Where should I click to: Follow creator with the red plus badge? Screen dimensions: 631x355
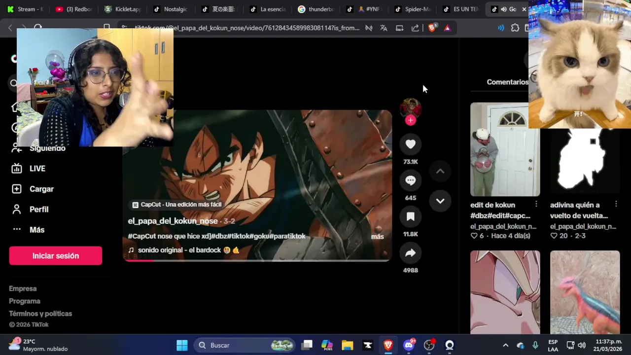411,120
